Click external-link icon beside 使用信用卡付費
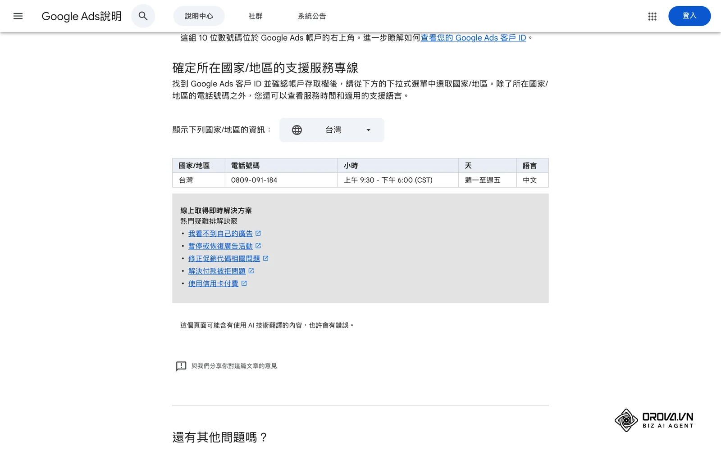721x450 pixels. [244, 283]
